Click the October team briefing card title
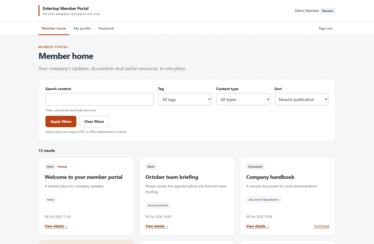This screenshot has width=374, height=244. 172,177
